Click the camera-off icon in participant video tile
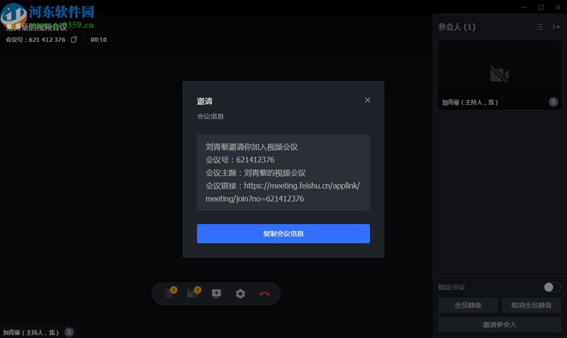Viewport: 567px width, 338px height. click(500, 75)
